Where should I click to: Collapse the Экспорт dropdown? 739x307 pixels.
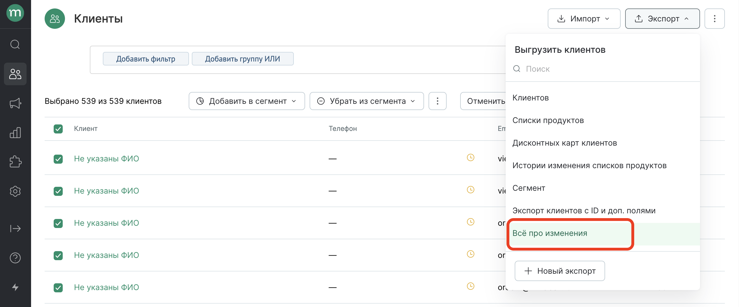(x=662, y=19)
